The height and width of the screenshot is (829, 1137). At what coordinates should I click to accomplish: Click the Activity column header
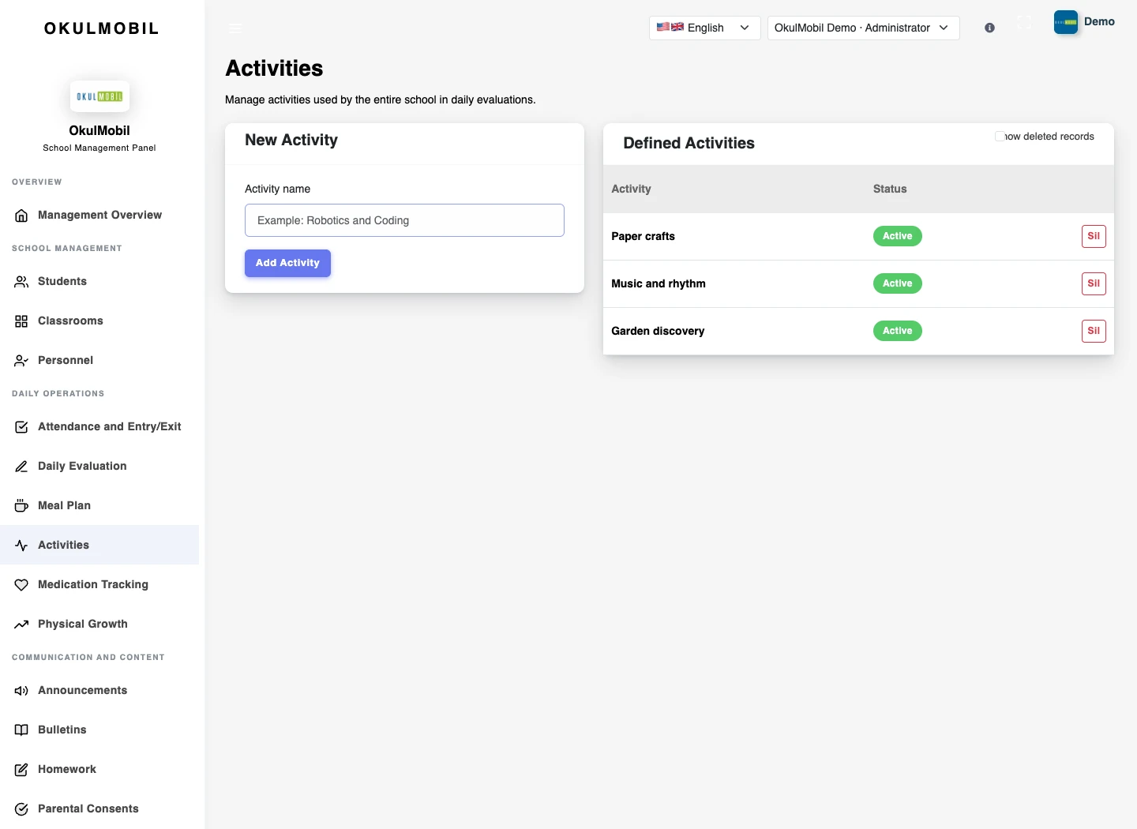631,189
